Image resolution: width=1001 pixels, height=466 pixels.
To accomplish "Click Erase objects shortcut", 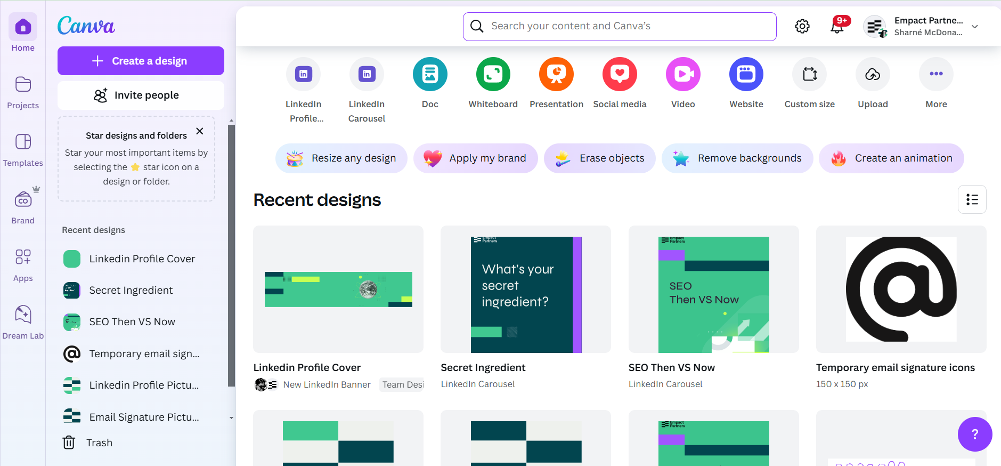I will pyautogui.click(x=600, y=158).
